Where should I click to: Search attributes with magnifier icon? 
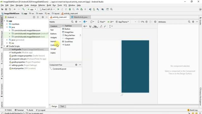[x=189, y=22]
